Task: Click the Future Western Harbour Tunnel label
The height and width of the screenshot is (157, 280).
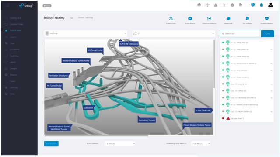Action: point(197,125)
